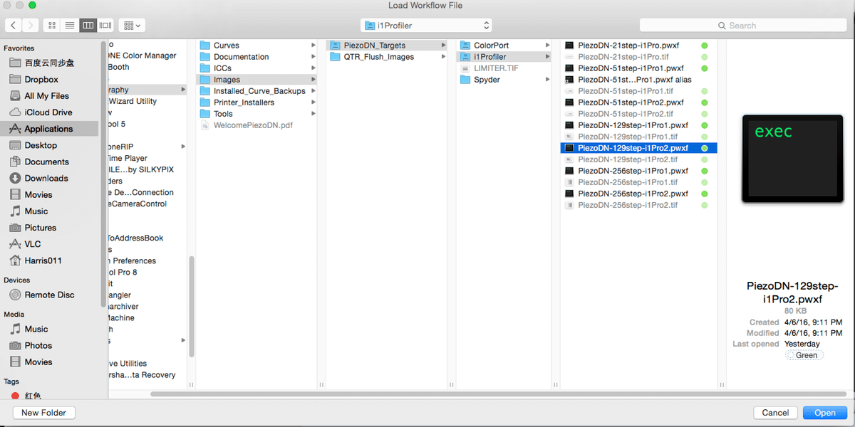Open the Curves folder

point(226,46)
